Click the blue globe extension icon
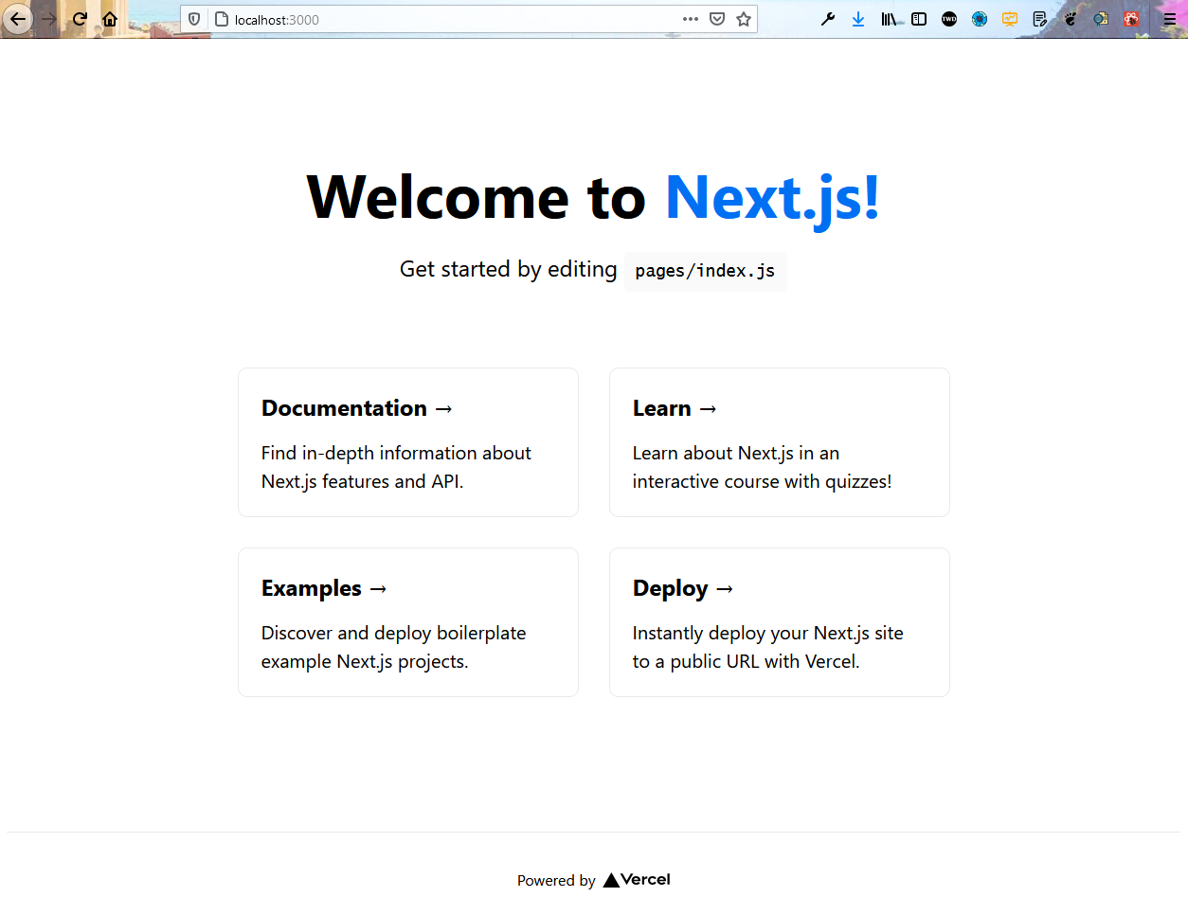The height and width of the screenshot is (915, 1188). pyautogui.click(x=980, y=19)
